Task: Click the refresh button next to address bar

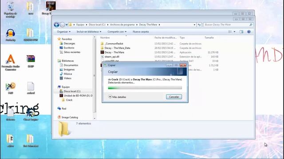Action: pos(199,25)
